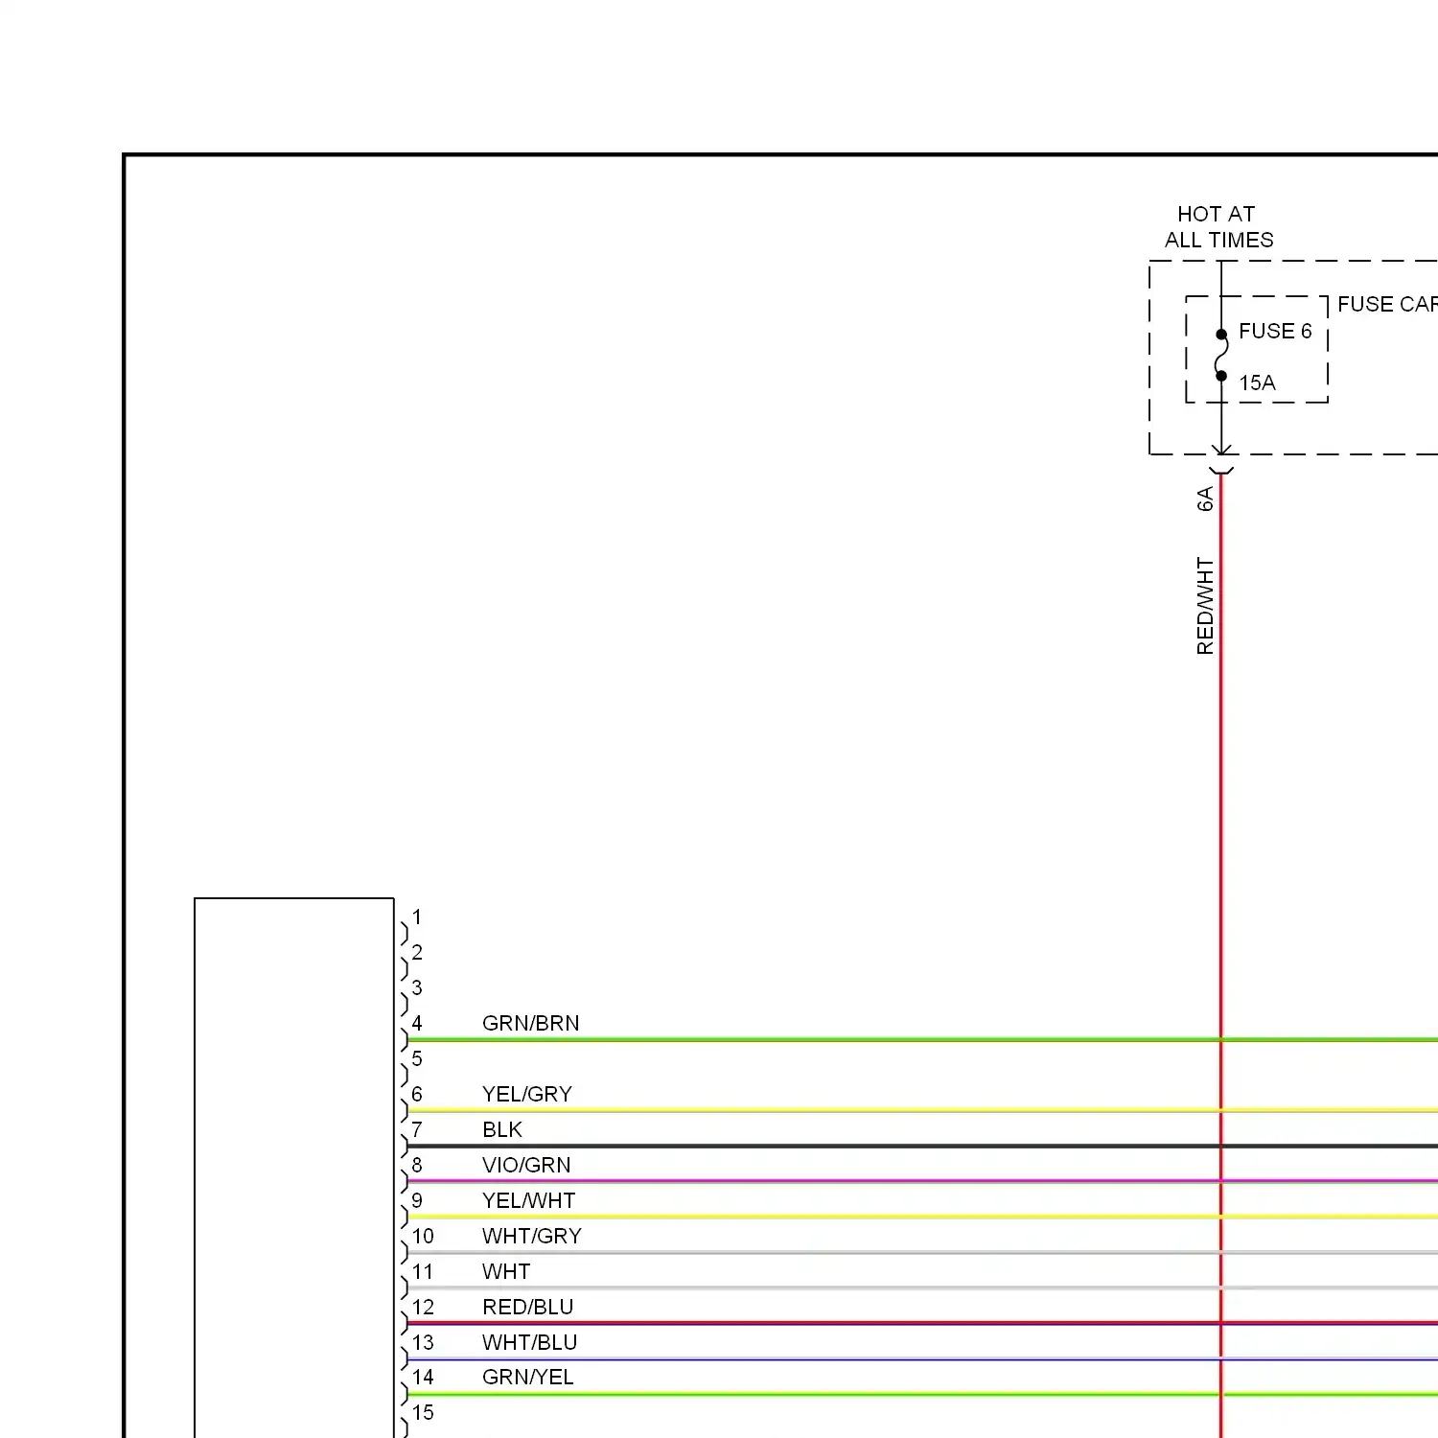Select the WHT wire label at pin 11
1438x1438 pixels.
coord(505,1272)
